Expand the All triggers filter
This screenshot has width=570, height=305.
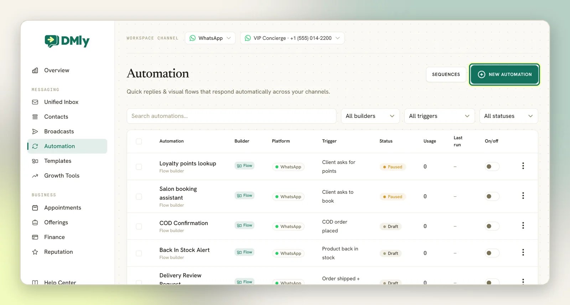[439, 116]
